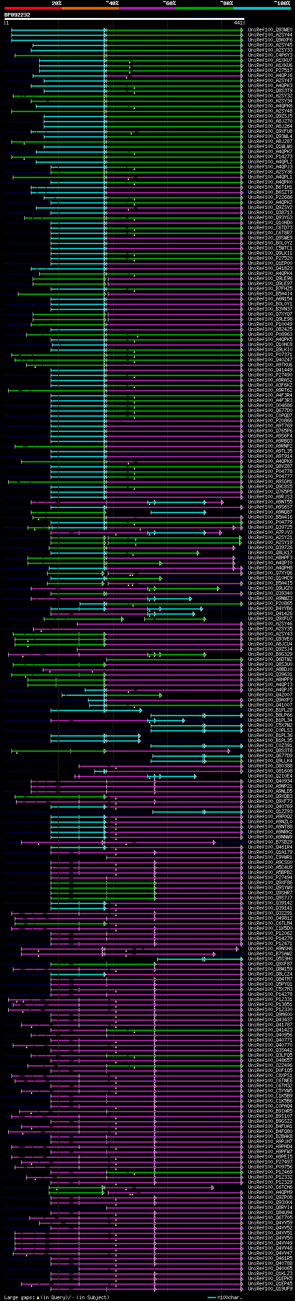Click the query end position 441

(238, 23)
